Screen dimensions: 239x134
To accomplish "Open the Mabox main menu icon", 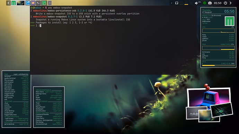I will 14,3.
